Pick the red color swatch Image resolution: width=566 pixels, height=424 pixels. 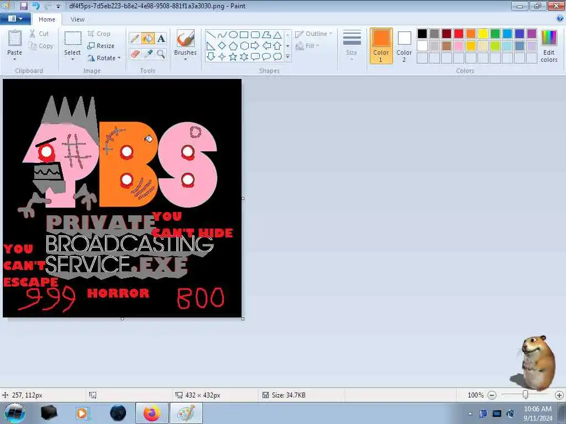point(459,34)
